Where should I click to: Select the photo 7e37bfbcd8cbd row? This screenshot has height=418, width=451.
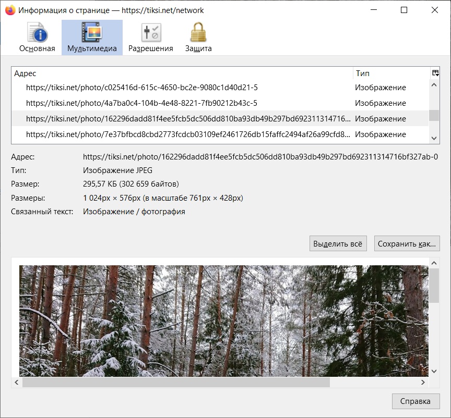188,134
